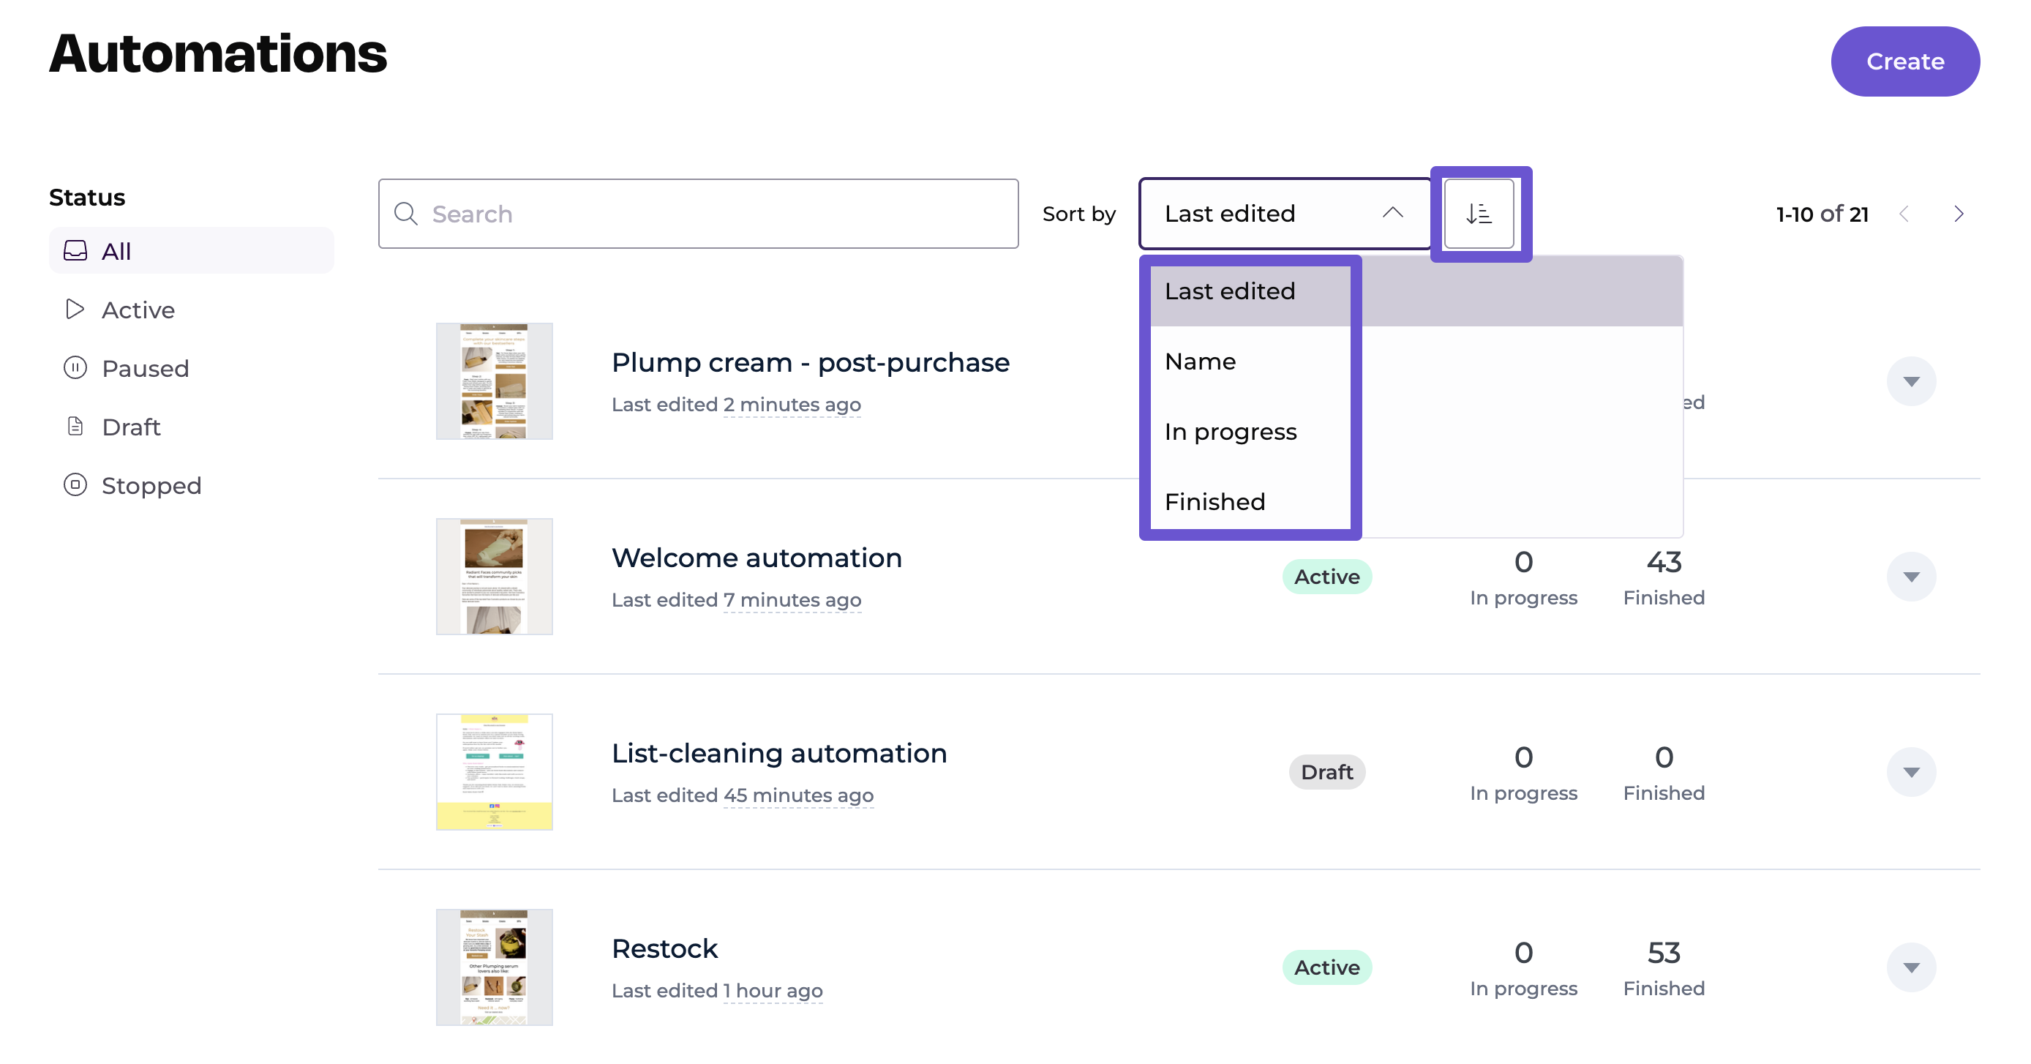Viewport: 2031px width, 1064px height.
Task: Expand actions for Welcome automation
Action: (1910, 577)
